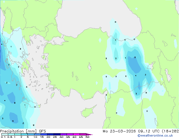This screenshot has width=179, height=138.
Task: Click the '45' legend scale label
Action: pyautogui.click(x=81, y=137)
